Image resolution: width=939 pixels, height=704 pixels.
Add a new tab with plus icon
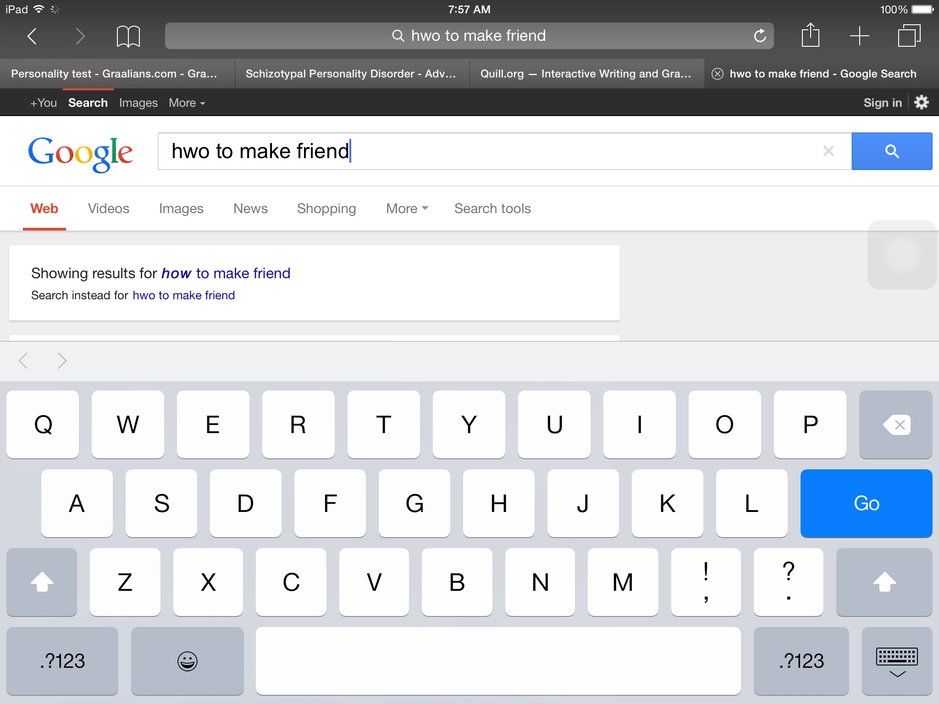(859, 36)
